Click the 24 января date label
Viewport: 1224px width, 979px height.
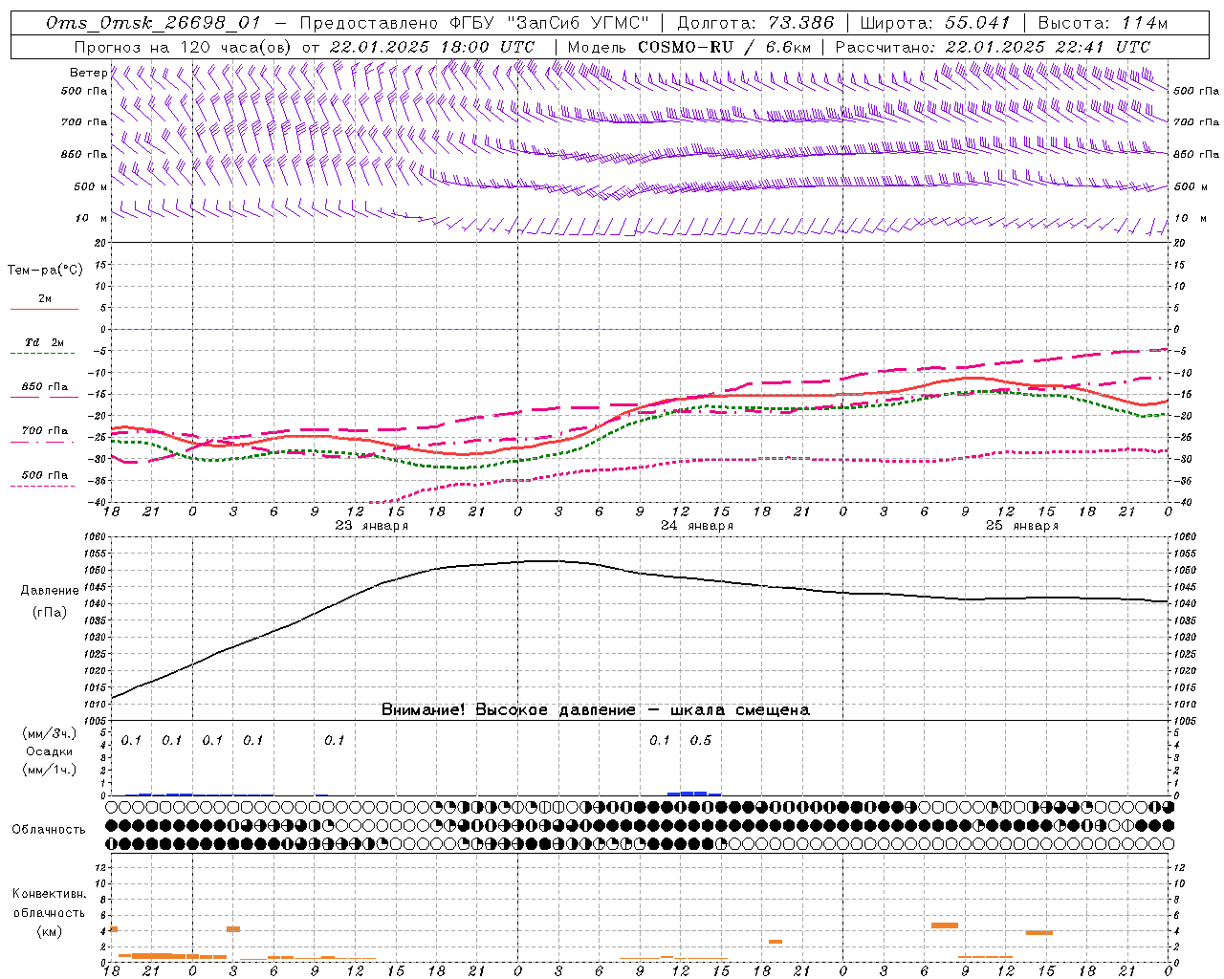click(x=697, y=526)
